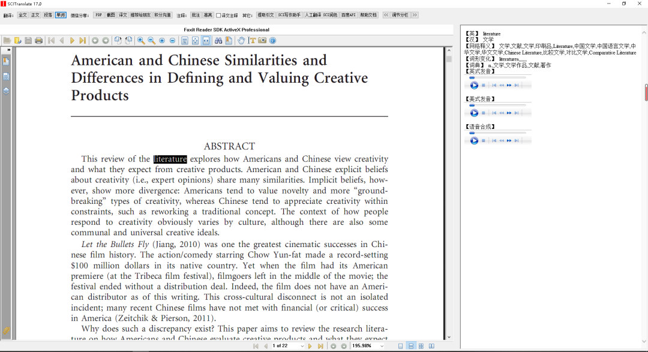This screenshot has height=352, width=648.
Task: Click the bookmark page icon beside binoculars
Action: (x=229, y=41)
